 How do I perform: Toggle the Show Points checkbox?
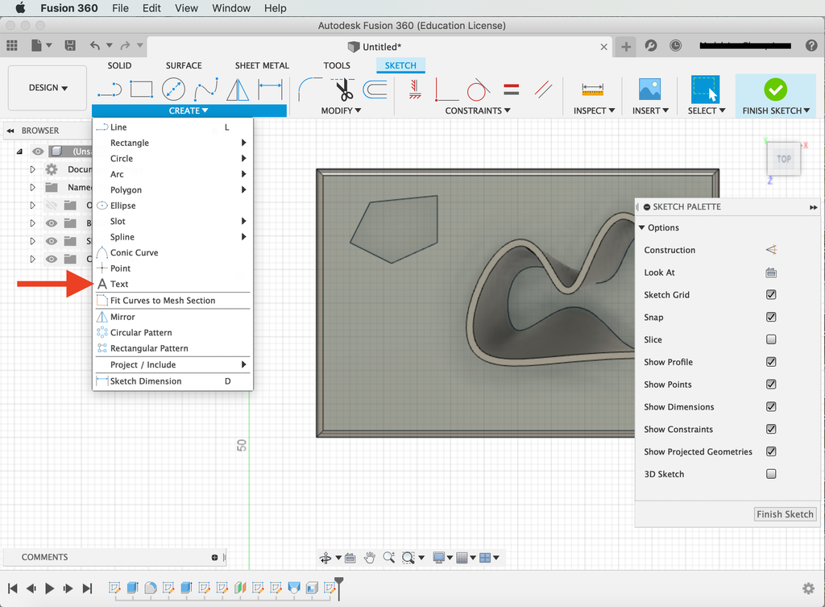(x=771, y=385)
